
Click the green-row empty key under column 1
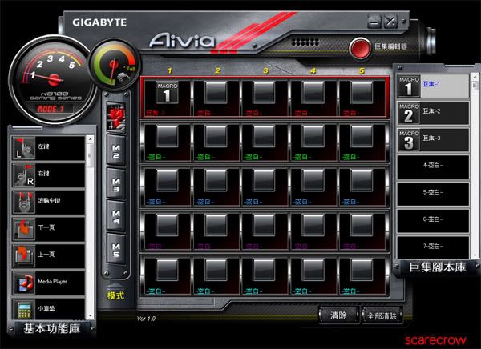pos(167,136)
